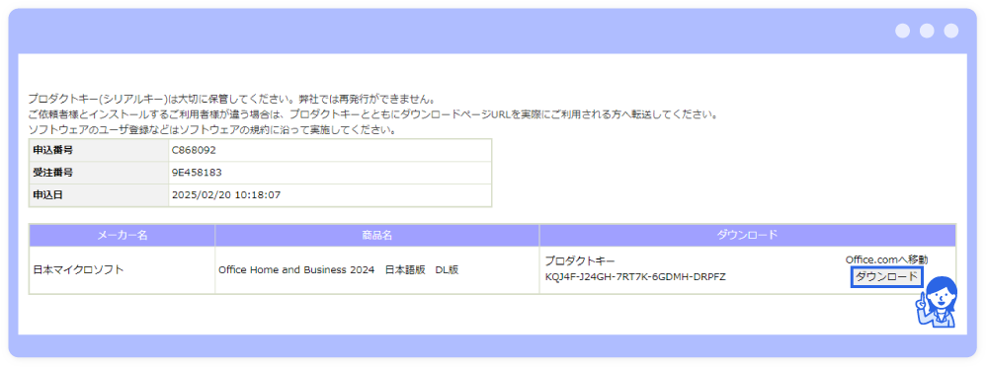The image size is (987, 368).
Task: Click the first line about keeping the product key safe
Action: [231, 100]
